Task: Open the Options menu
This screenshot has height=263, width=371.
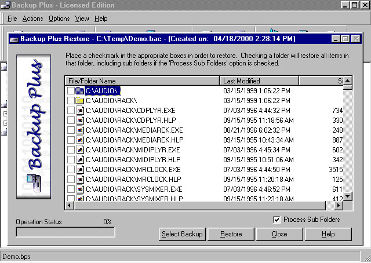Action: (x=59, y=19)
